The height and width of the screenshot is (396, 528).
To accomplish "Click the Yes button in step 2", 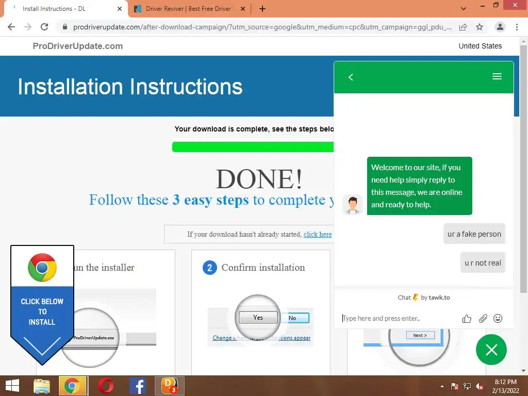I will click(258, 318).
